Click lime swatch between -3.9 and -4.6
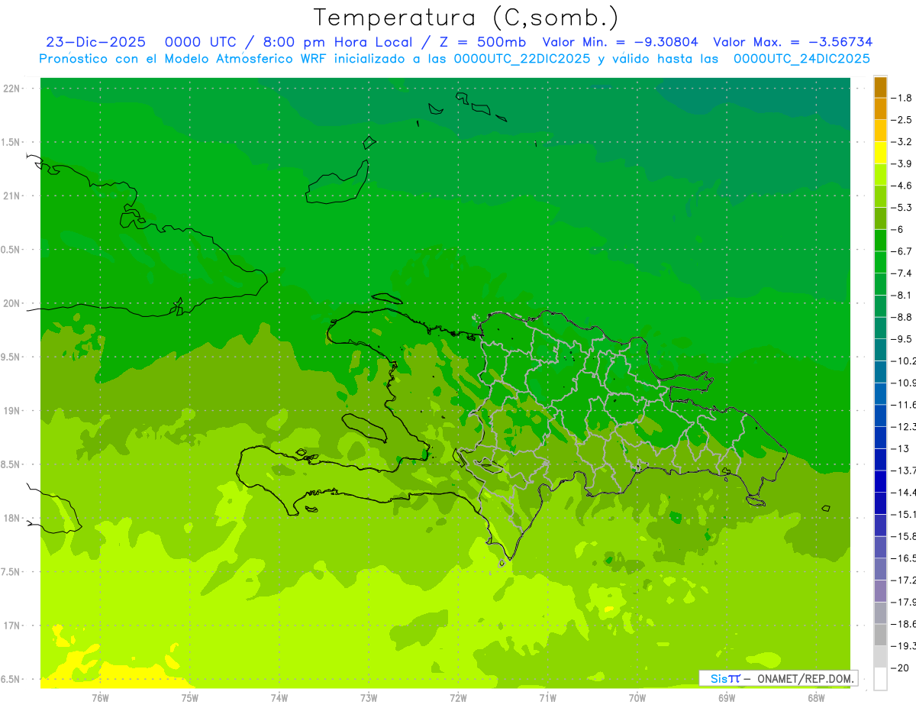Viewport: 916px width, 708px height. click(x=880, y=175)
